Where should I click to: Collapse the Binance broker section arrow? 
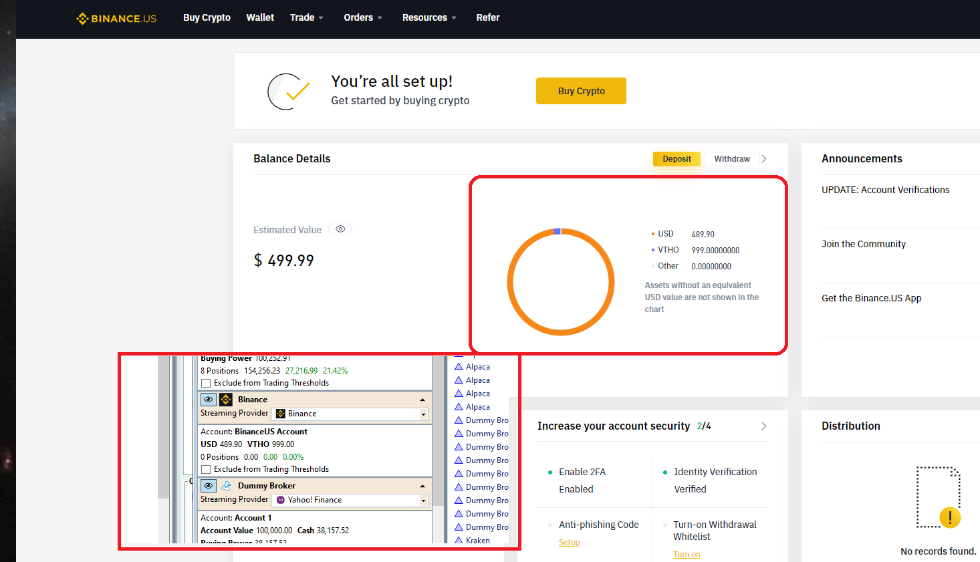(422, 400)
